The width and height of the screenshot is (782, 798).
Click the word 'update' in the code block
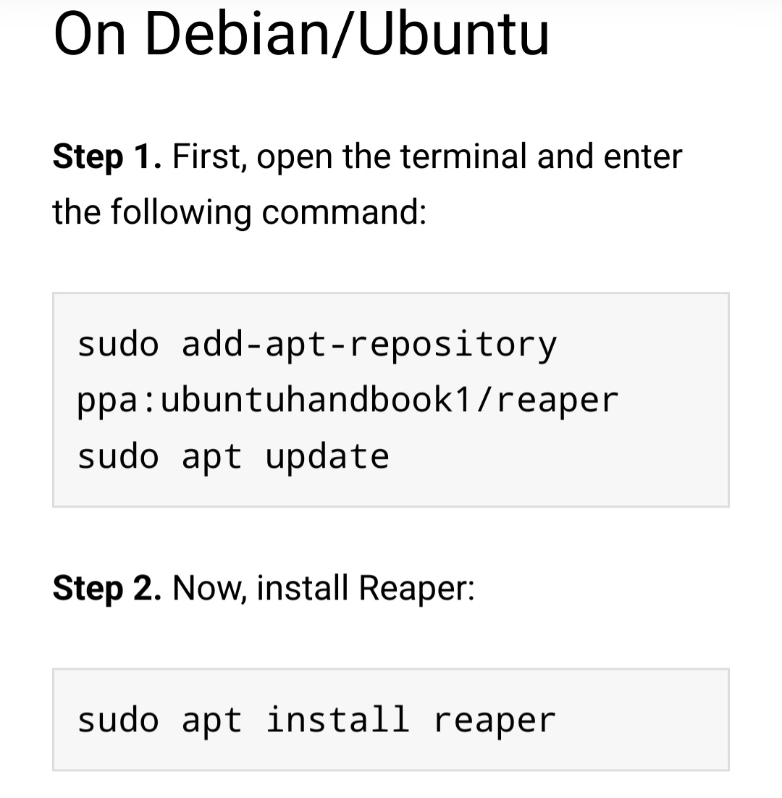pos(327,457)
